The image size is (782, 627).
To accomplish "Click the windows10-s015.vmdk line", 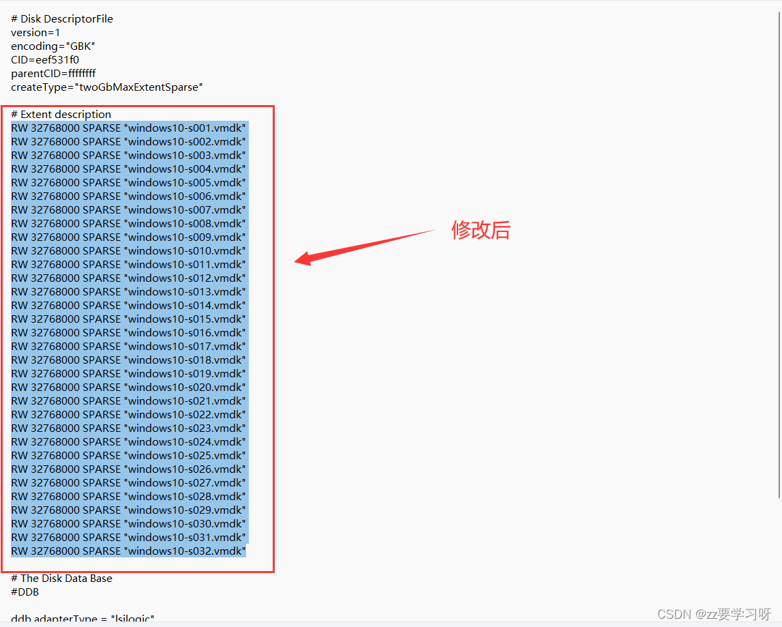I will (x=129, y=319).
